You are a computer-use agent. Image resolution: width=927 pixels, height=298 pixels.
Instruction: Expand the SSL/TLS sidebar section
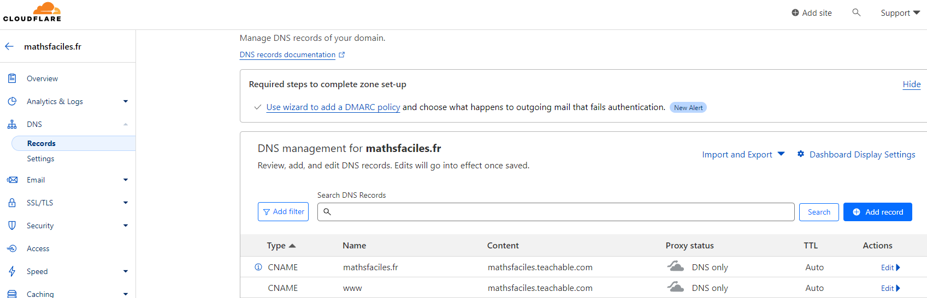pyautogui.click(x=126, y=203)
